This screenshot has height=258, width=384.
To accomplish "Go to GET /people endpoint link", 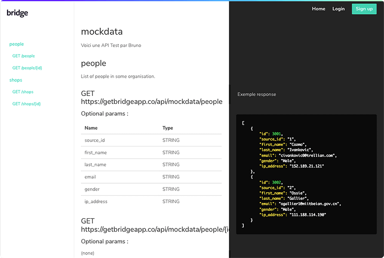I will pos(24,56).
